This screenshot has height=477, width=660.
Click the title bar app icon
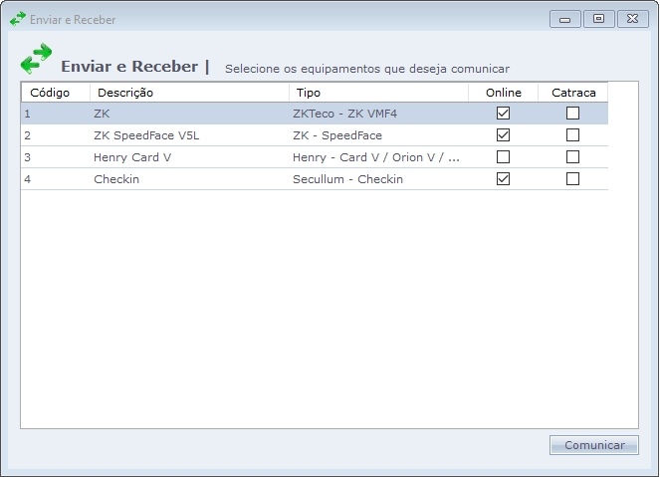(17, 19)
